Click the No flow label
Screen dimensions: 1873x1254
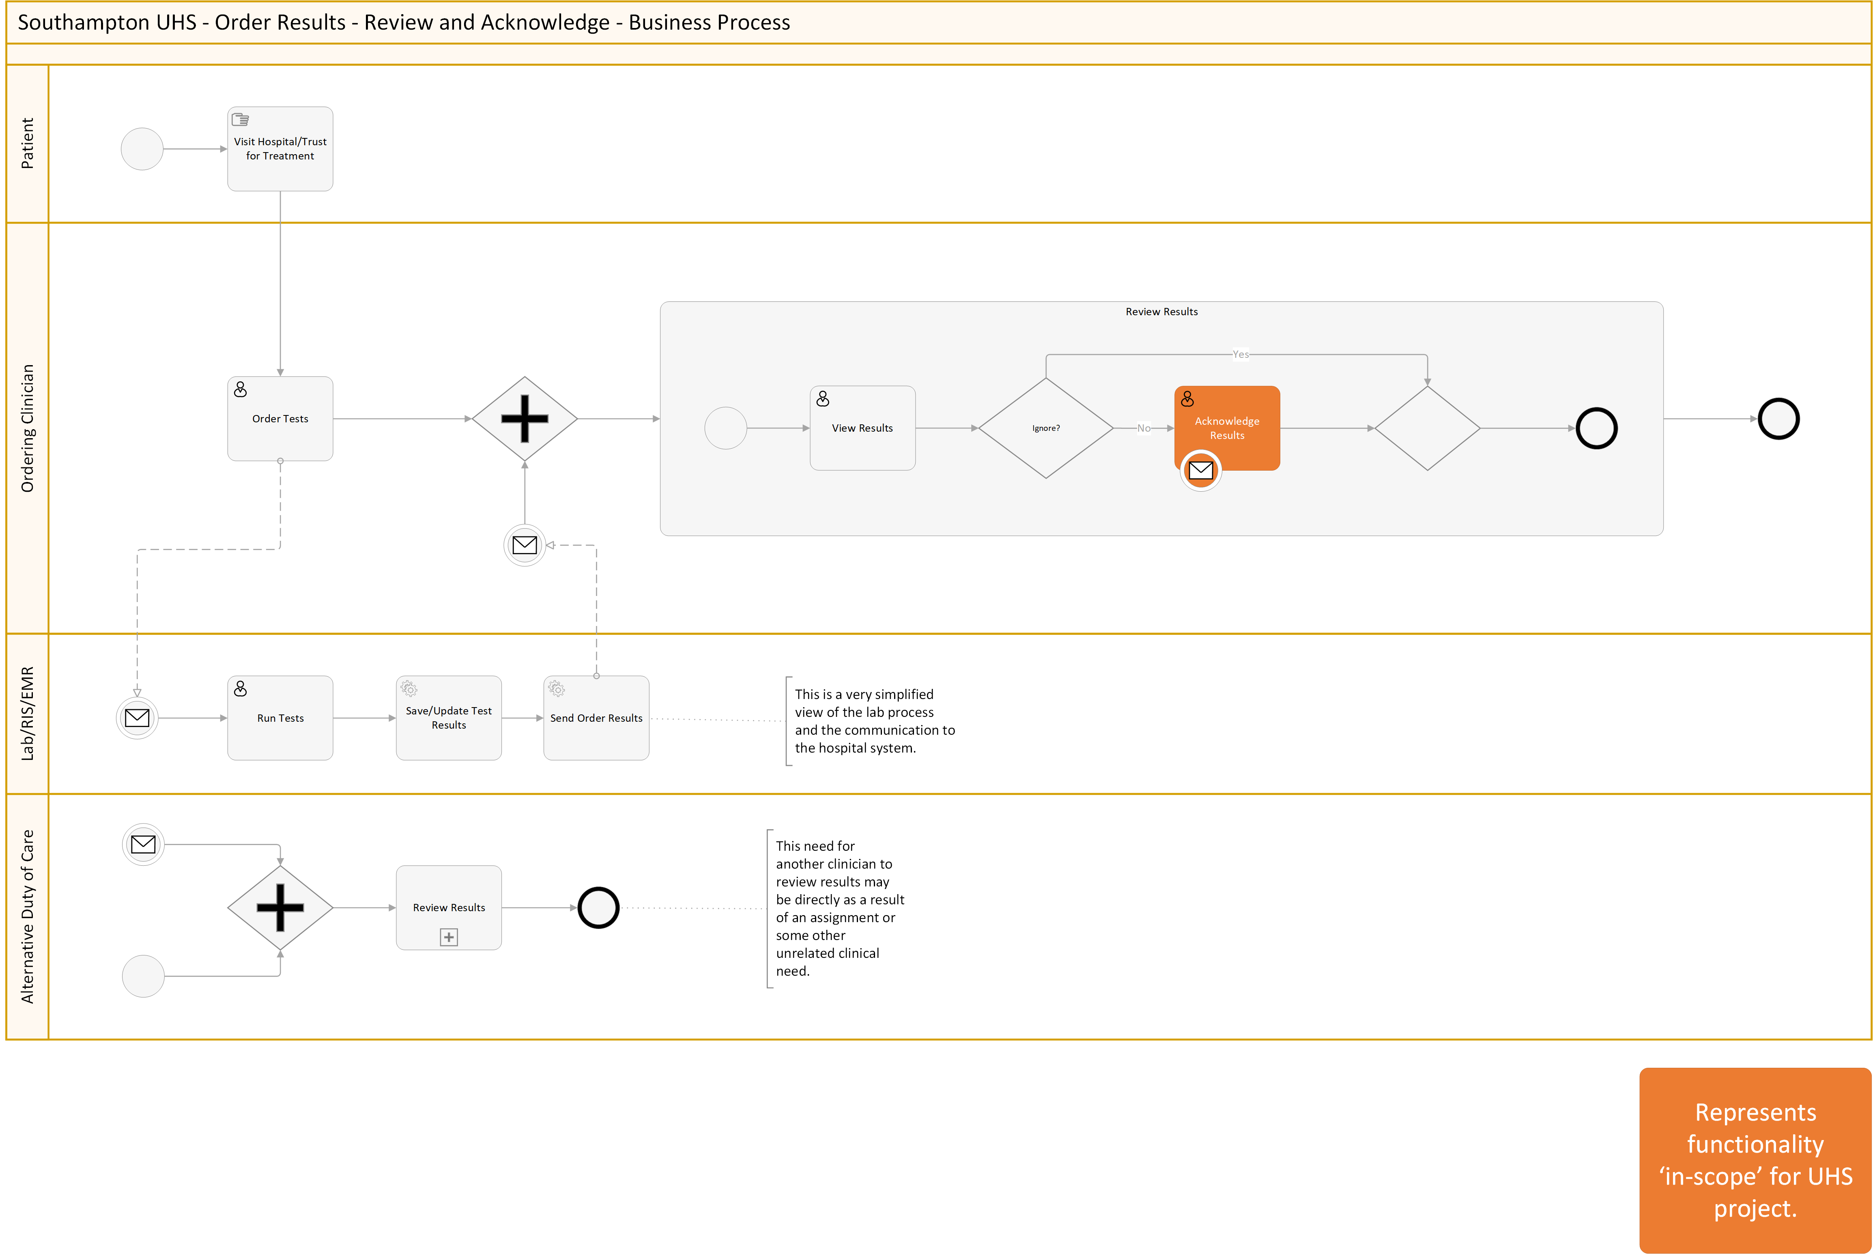(x=1144, y=429)
